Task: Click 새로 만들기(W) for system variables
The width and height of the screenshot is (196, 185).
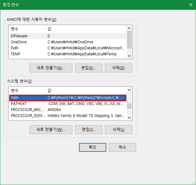Action: (51, 130)
